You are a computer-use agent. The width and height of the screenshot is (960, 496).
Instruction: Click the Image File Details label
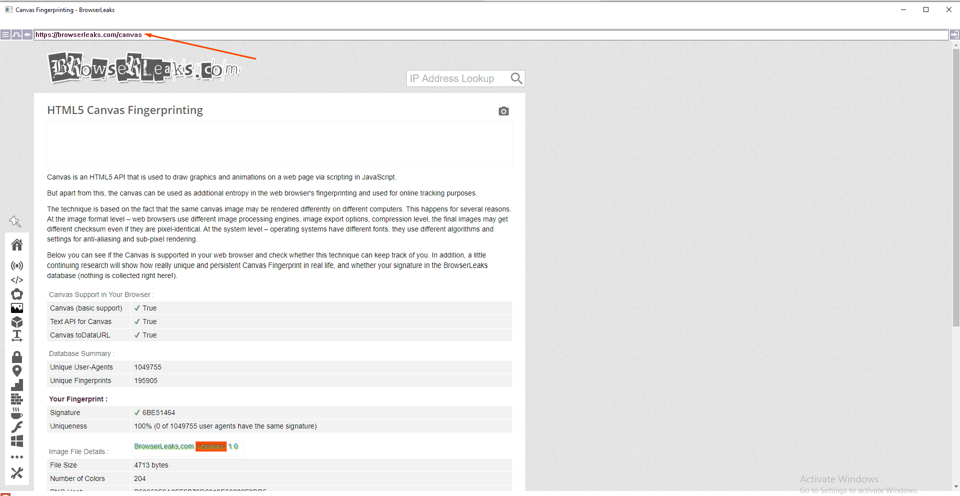tap(79, 451)
